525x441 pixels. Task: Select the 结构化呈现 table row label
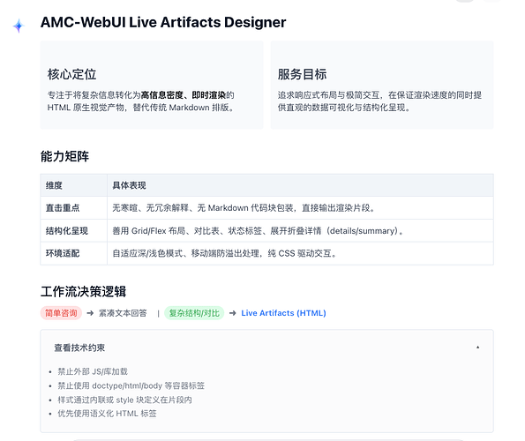(x=67, y=230)
